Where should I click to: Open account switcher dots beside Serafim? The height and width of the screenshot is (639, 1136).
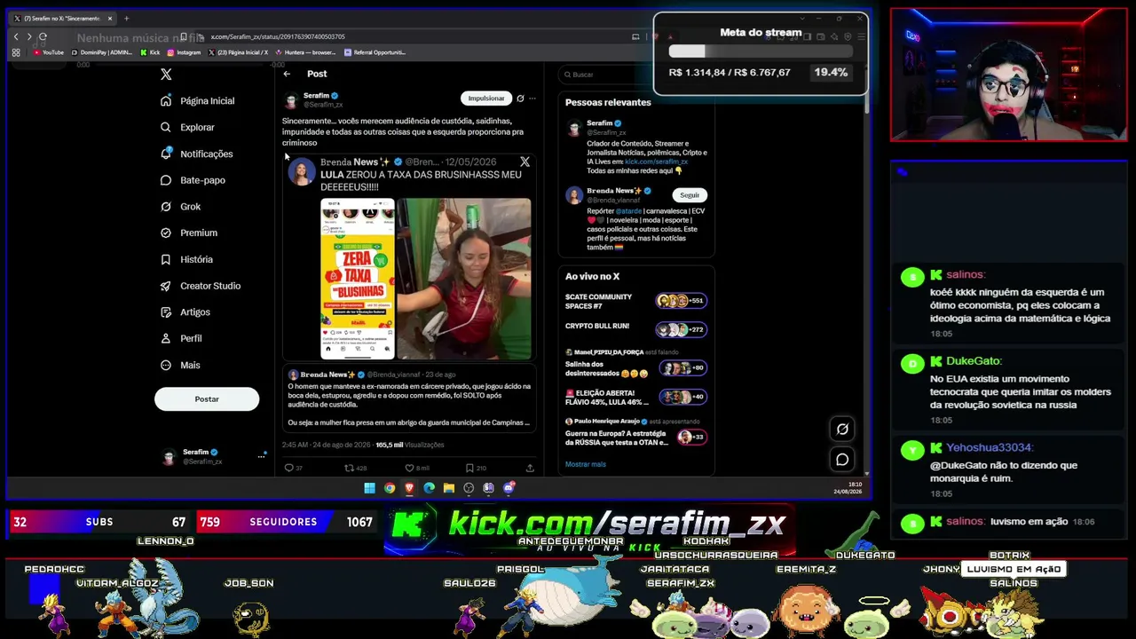pos(262,456)
